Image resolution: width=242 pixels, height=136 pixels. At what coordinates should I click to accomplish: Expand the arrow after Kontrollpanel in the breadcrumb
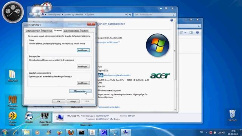(x=62, y=14)
